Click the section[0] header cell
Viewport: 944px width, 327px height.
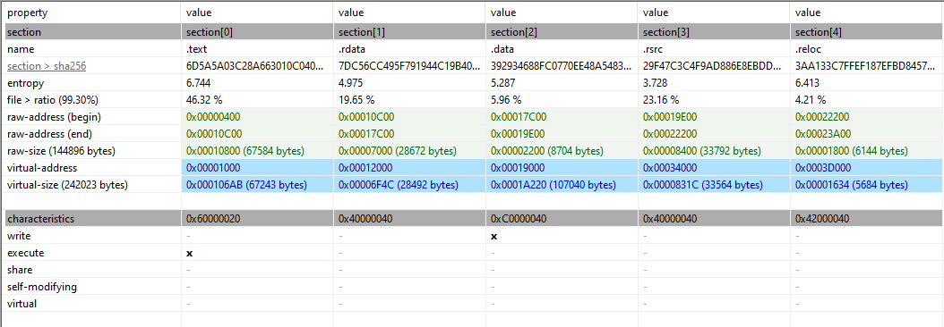tap(257, 32)
